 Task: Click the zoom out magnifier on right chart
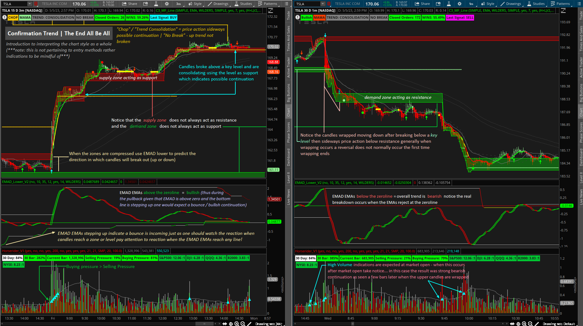tap(530, 324)
